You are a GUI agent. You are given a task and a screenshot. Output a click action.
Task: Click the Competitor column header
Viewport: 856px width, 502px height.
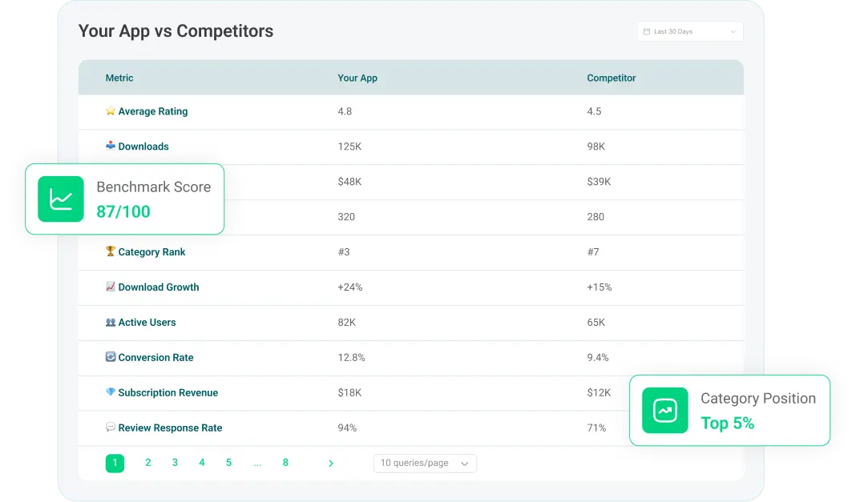pyautogui.click(x=612, y=78)
